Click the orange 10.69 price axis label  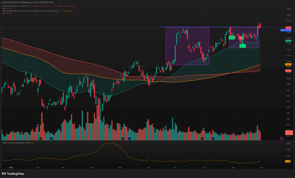click(x=288, y=65)
